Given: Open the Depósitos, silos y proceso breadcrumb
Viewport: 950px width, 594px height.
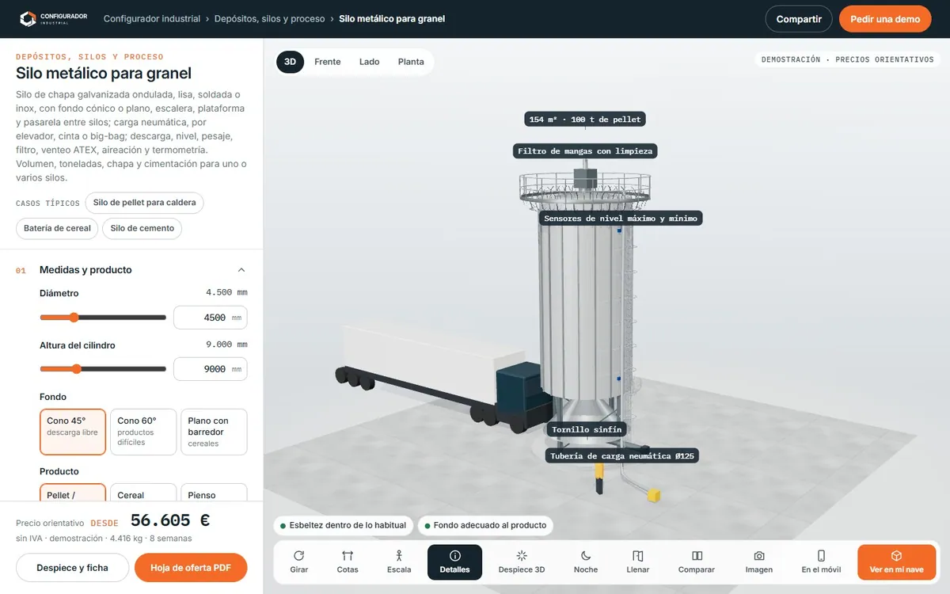Looking at the screenshot, I should [x=270, y=19].
